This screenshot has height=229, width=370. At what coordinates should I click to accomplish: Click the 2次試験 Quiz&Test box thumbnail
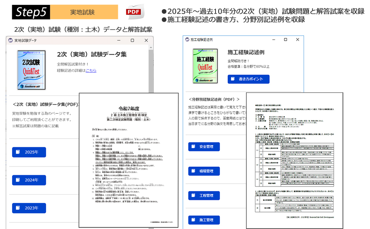click(31, 70)
